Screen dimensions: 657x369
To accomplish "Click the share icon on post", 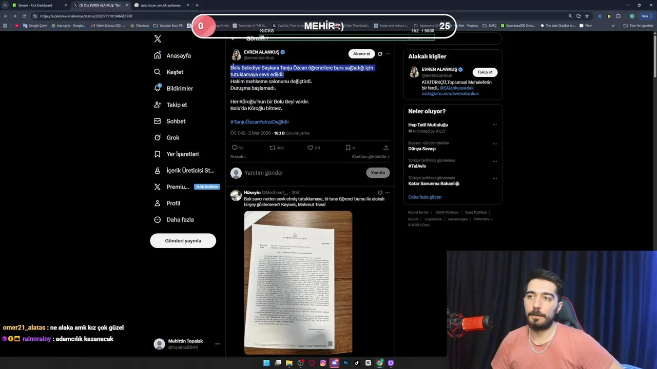I will [x=386, y=148].
